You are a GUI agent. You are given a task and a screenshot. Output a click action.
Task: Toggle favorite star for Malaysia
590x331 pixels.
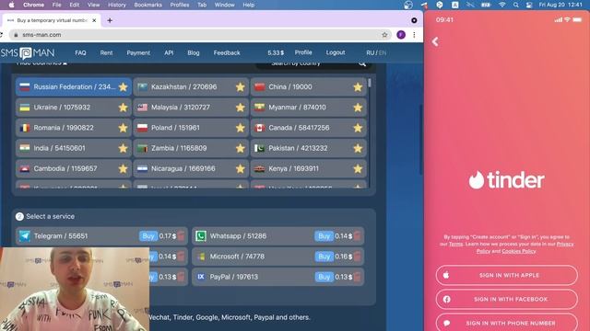pyautogui.click(x=240, y=108)
